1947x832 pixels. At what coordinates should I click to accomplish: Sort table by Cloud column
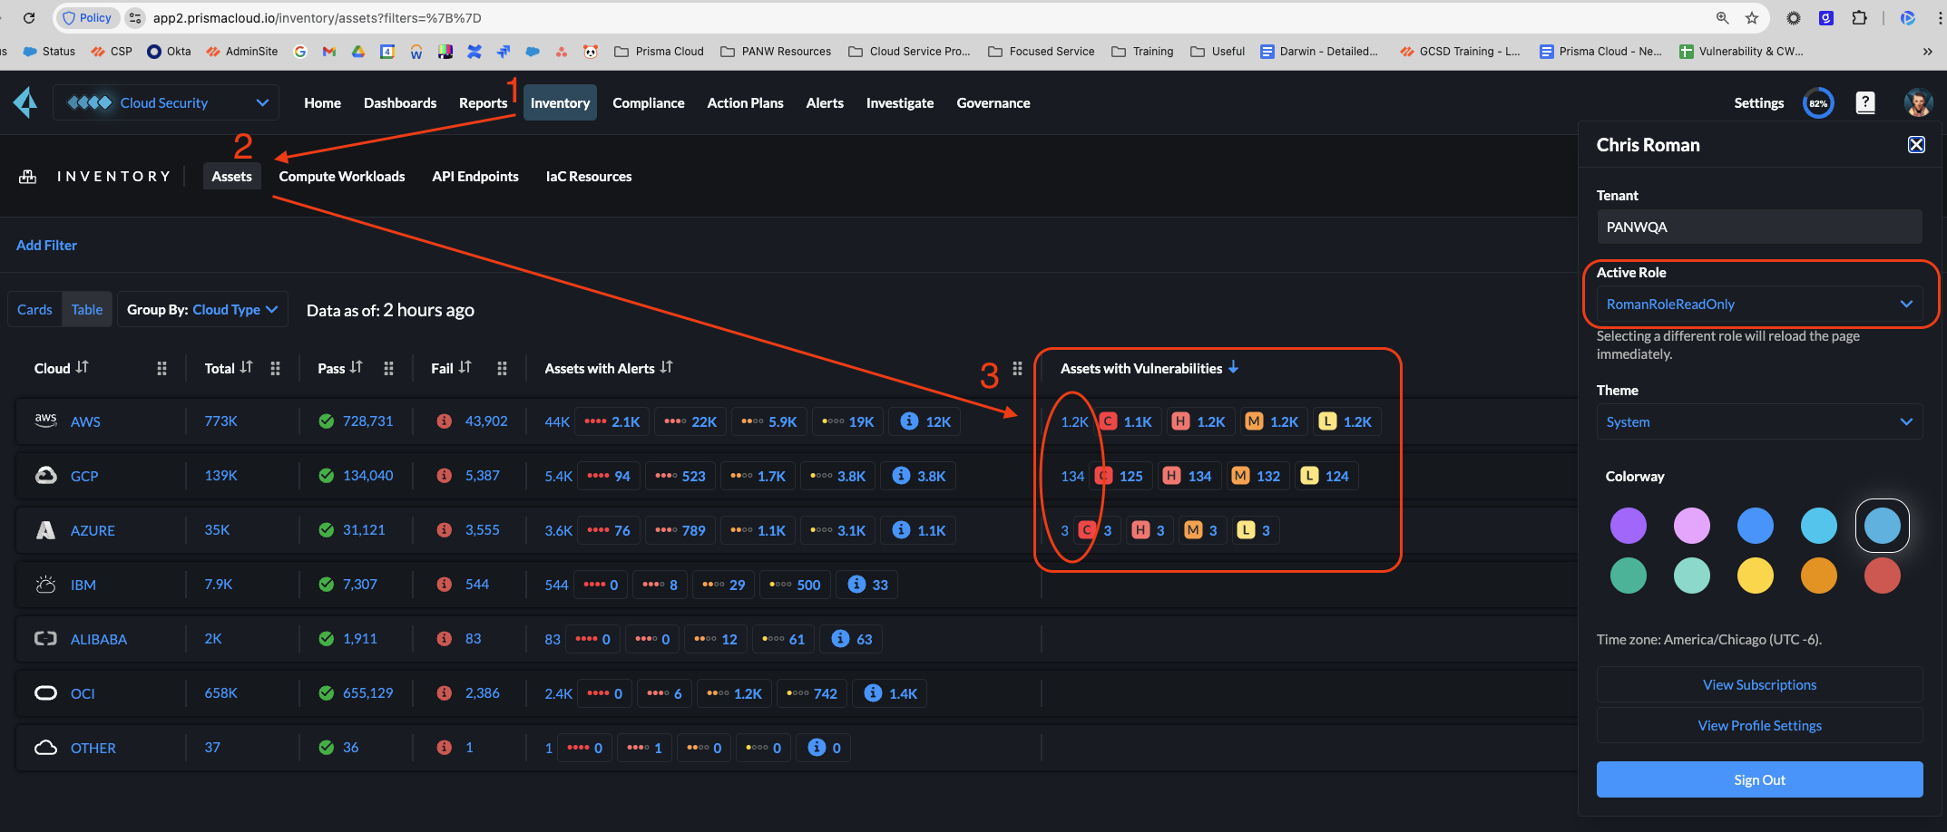[x=83, y=367]
